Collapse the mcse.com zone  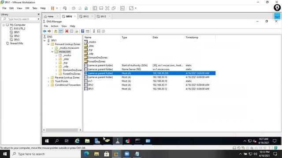pos(52,52)
